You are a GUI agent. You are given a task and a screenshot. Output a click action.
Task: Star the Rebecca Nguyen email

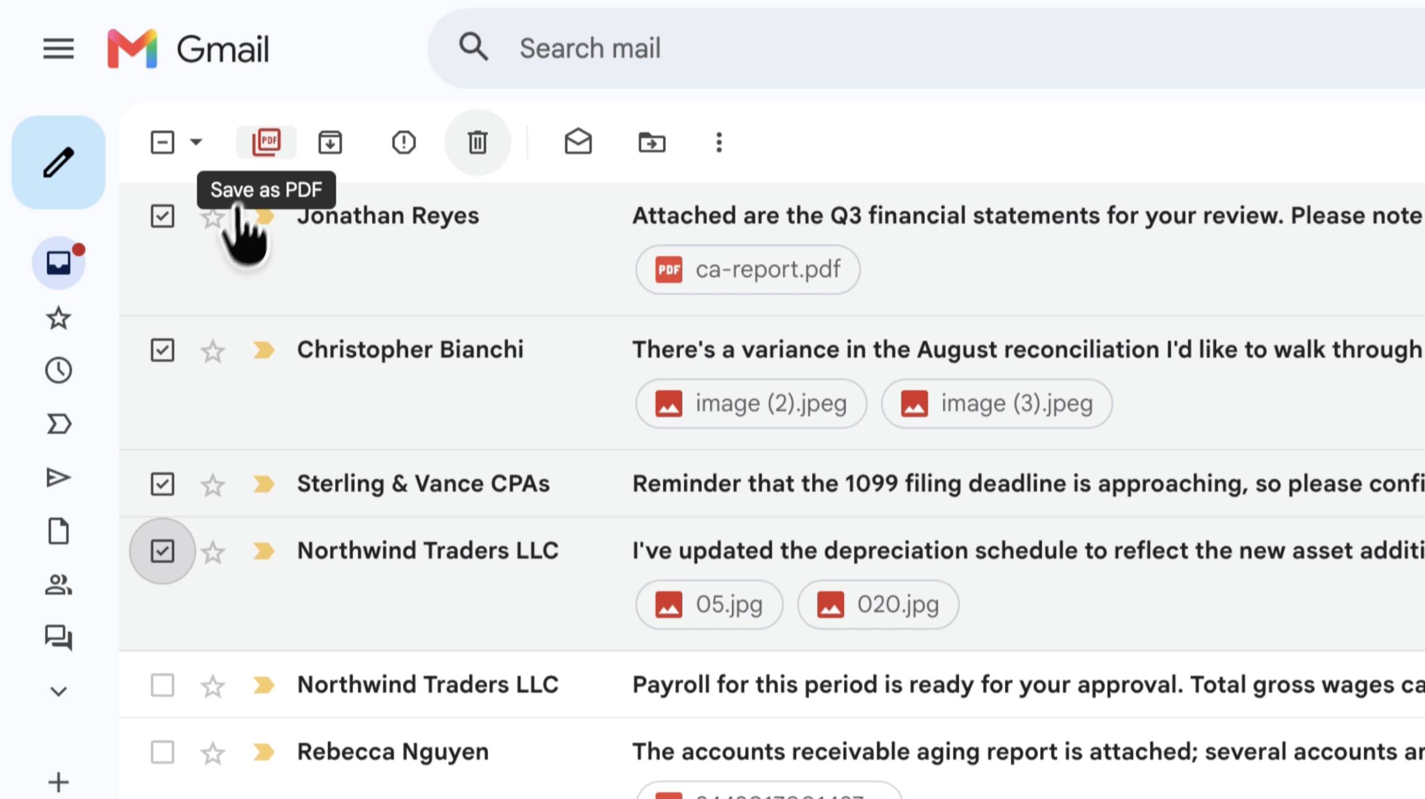[212, 753]
